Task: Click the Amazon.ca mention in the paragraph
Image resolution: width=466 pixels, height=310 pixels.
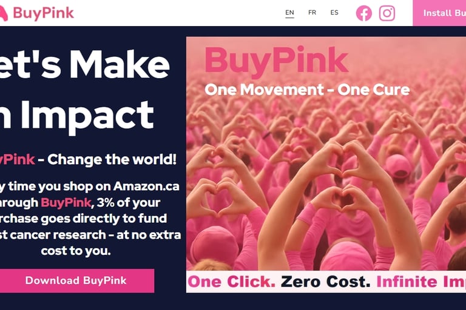Action: 146,186
